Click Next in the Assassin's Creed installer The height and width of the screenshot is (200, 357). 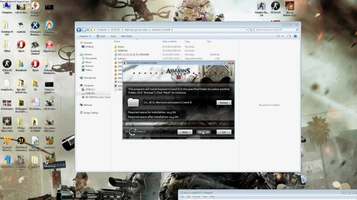204,132
